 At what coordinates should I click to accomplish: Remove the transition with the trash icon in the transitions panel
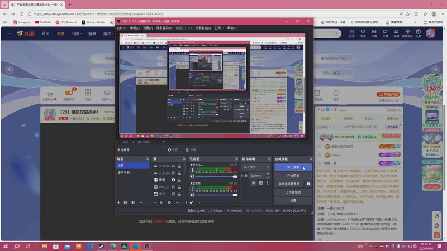(261, 183)
